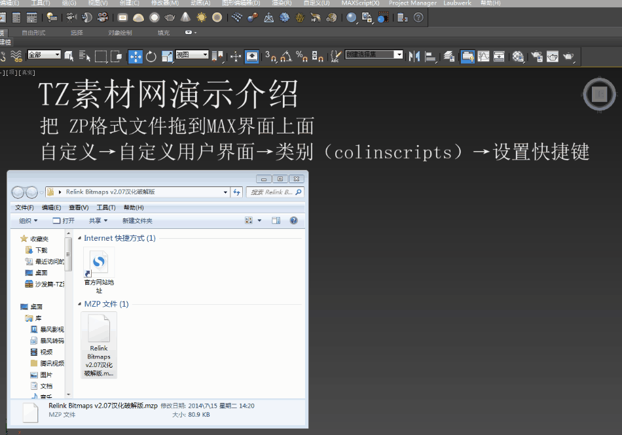Toggle Explorer preview pane button
The width and height of the screenshot is (622, 435).
click(x=276, y=220)
